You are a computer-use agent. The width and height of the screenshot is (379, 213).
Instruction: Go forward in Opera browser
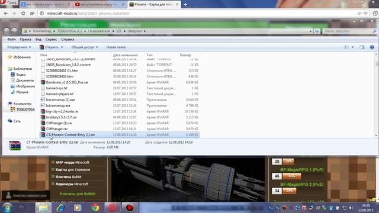pyautogui.click(x=14, y=13)
